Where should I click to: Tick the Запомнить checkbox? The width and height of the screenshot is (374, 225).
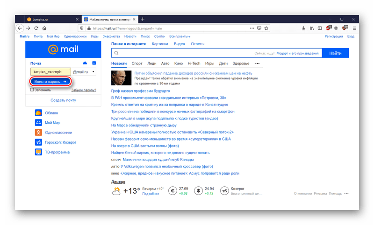tap(32, 90)
